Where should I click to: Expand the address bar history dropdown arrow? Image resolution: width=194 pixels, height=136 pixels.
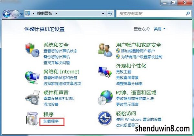click(103, 14)
